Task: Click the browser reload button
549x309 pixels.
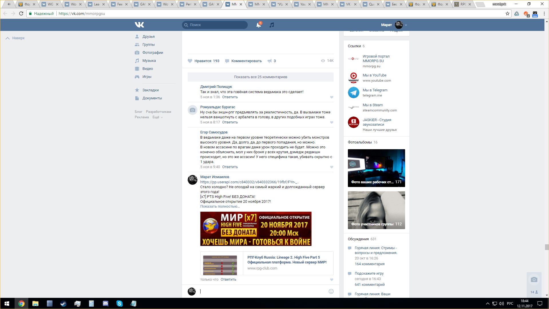Action: pos(21,13)
